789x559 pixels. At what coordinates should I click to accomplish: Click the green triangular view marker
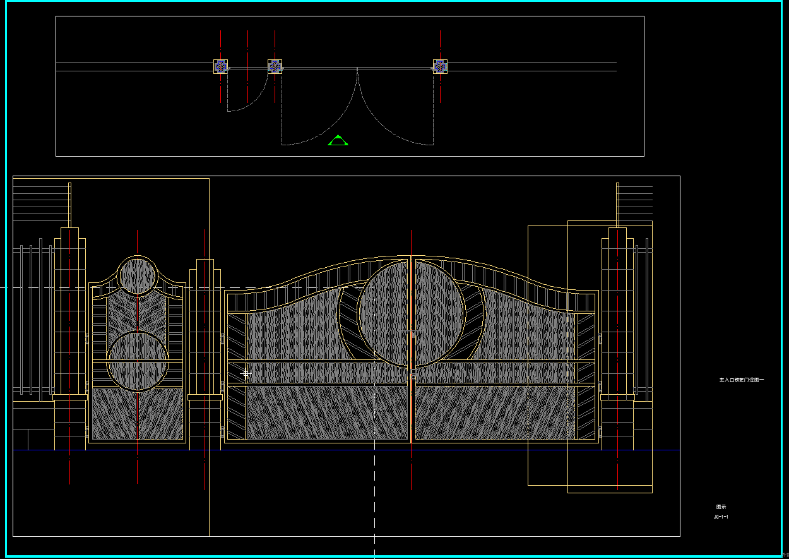tap(338, 141)
